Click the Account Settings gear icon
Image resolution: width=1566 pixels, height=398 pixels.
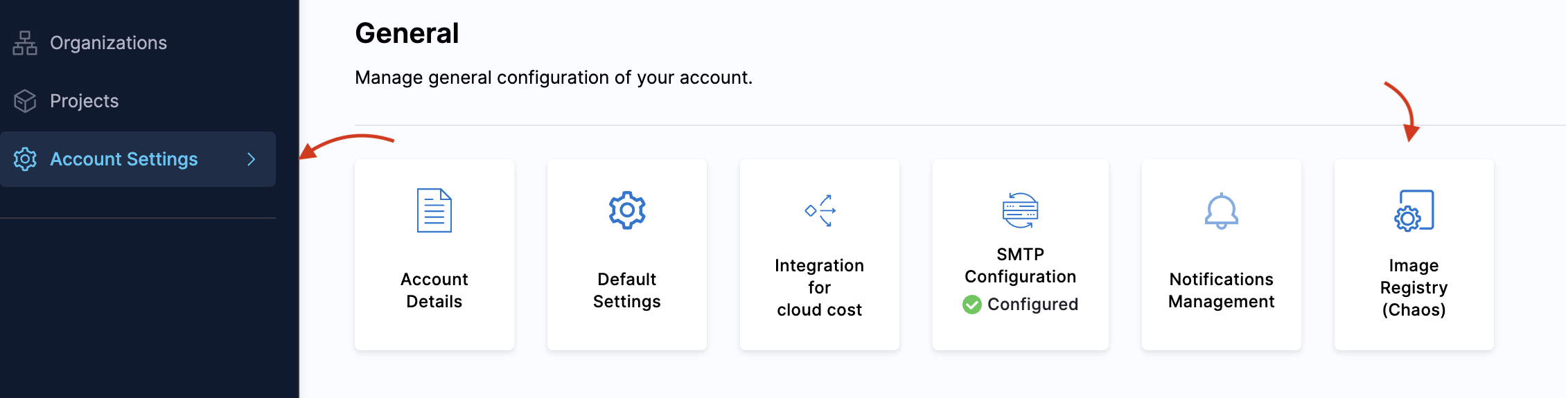pyautogui.click(x=25, y=159)
